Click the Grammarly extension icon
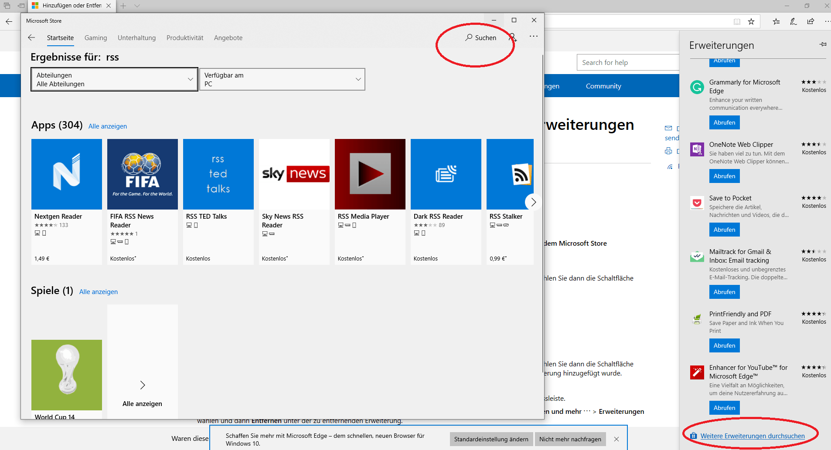Viewport: 831px width, 450px height. click(x=697, y=87)
